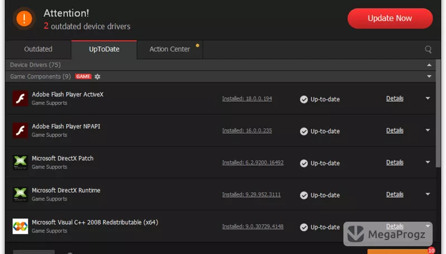Click Up-to-date checkmark for DirectX Patch
446x254 pixels.
[x=304, y=163]
